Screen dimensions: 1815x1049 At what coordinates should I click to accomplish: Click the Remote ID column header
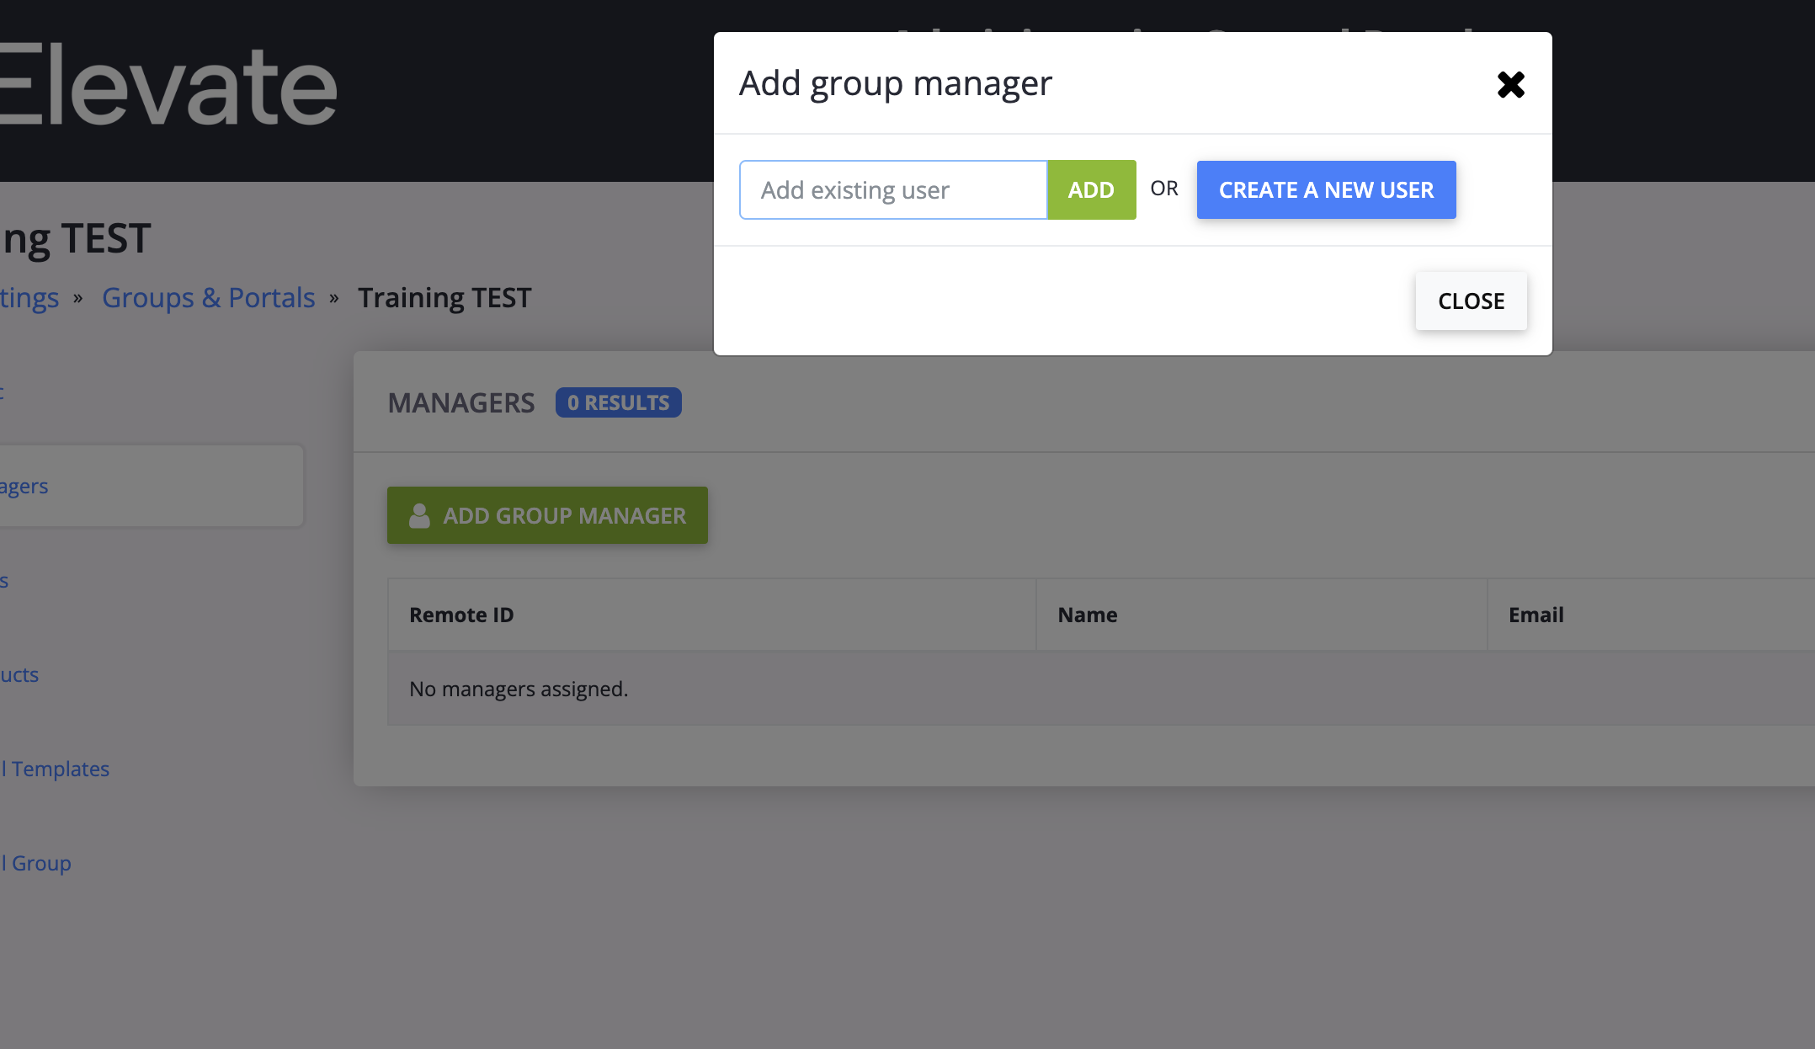pos(461,615)
